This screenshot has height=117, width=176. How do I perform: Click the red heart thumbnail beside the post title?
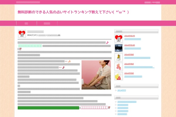pyautogui.click(x=22, y=34)
